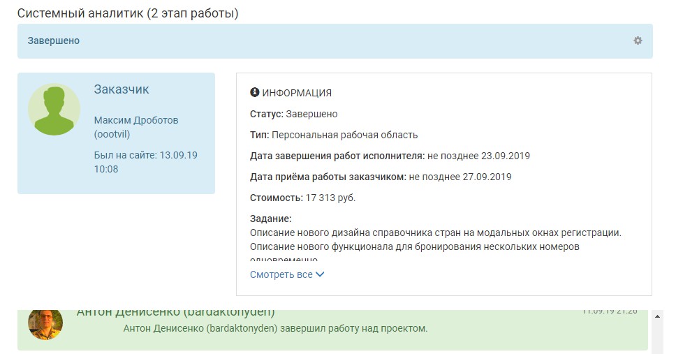This screenshot has width=676, height=354.
Task: Click the Системный аналитик project title
Action: click(128, 13)
